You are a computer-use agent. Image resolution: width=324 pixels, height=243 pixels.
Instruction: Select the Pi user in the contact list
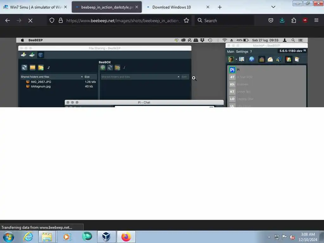[266, 70]
